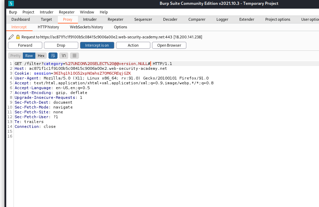The width and height of the screenshot is (319, 207).
Task: Select the Pretty view mode
Action: pos(16,56)
